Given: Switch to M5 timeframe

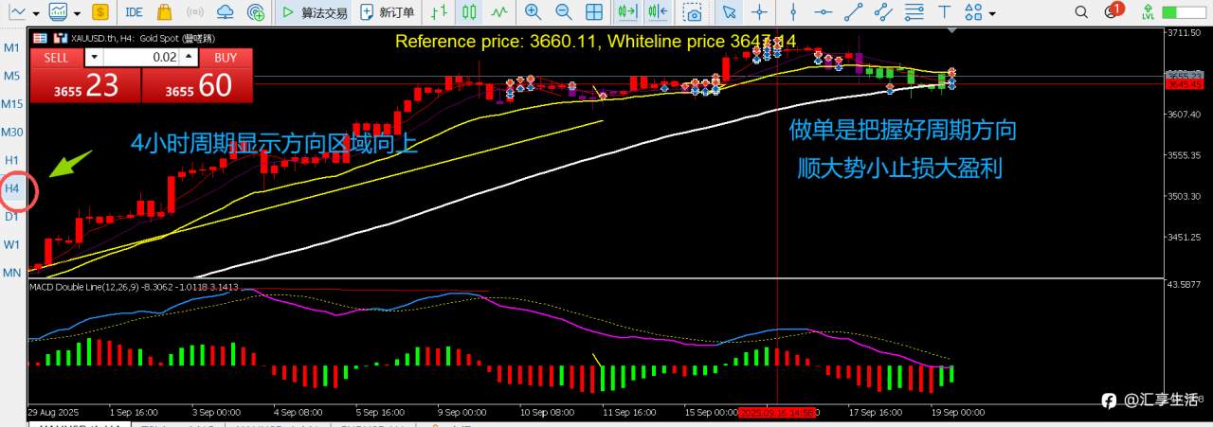Looking at the screenshot, I should [x=11, y=76].
